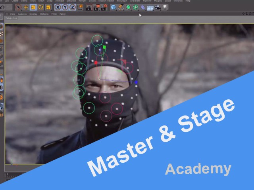Toggle the Z axis lock

[x=72, y=7]
